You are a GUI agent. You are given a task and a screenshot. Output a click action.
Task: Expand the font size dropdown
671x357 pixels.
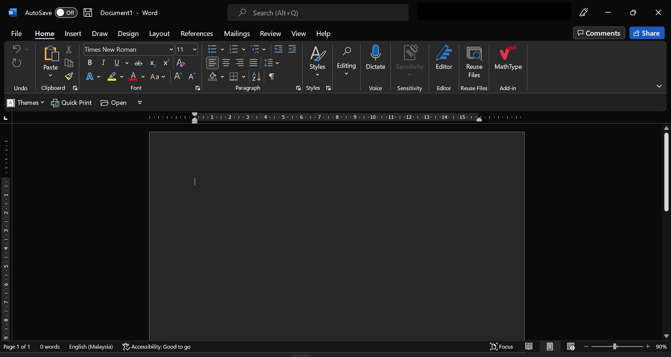point(195,50)
